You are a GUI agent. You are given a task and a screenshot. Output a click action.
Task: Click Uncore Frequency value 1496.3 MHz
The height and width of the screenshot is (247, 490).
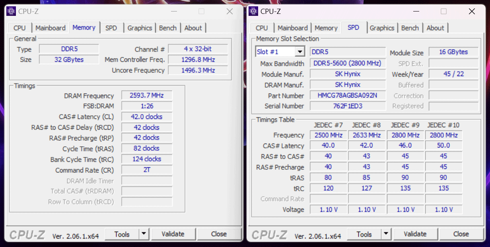(198, 70)
